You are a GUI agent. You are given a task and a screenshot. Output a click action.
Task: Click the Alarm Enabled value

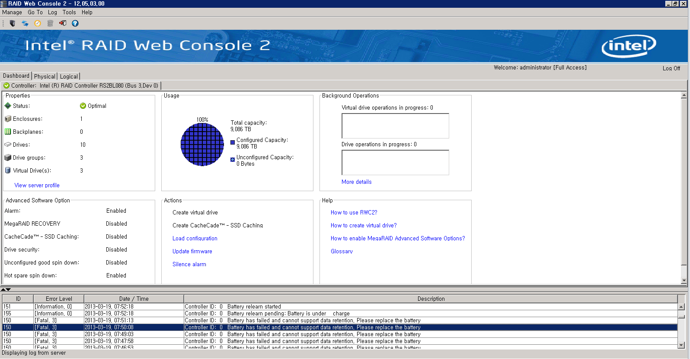coord(116,211)
